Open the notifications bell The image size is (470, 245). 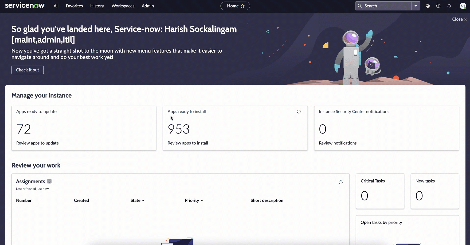click(x=449, y=6)
